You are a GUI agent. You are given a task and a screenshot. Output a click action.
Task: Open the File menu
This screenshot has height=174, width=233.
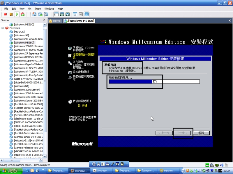[6, 9]
